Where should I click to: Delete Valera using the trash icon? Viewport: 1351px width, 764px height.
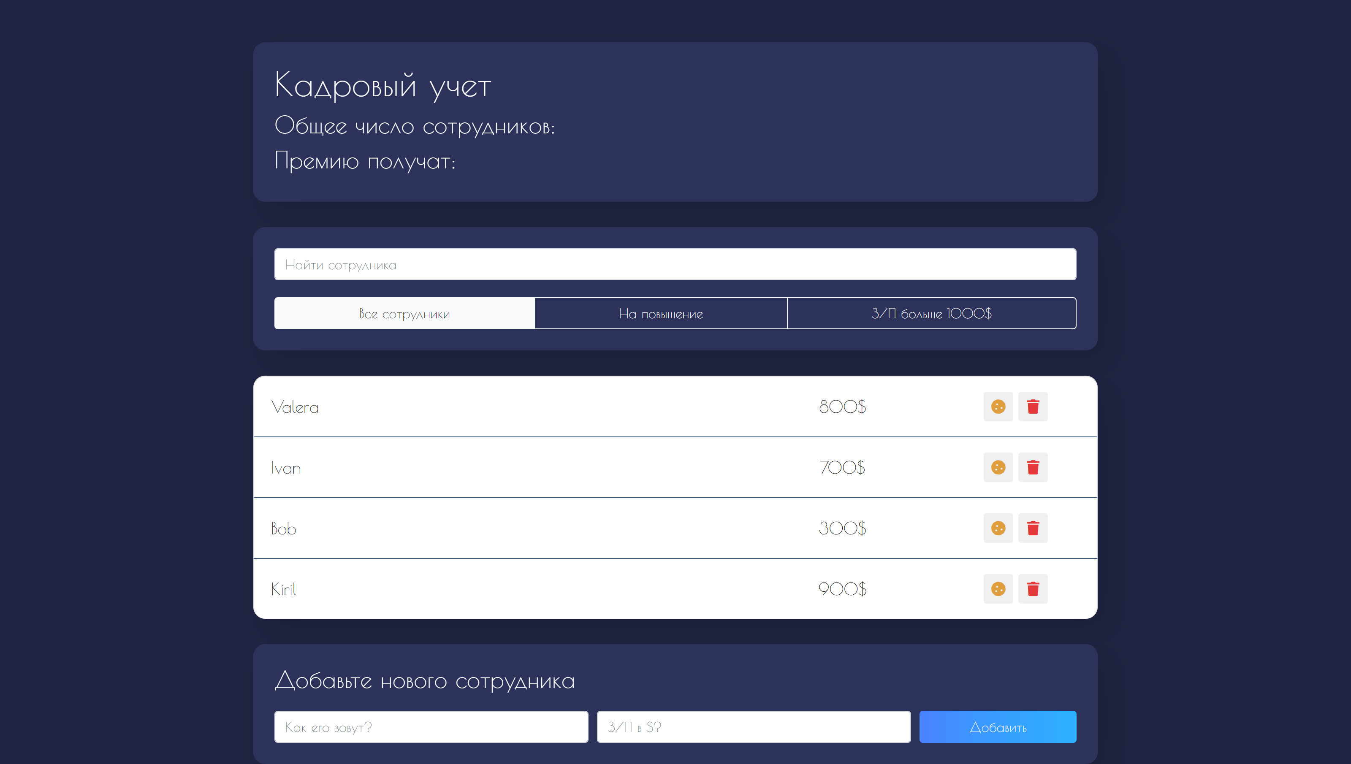pyautogui.click(x=1033, y=406)
